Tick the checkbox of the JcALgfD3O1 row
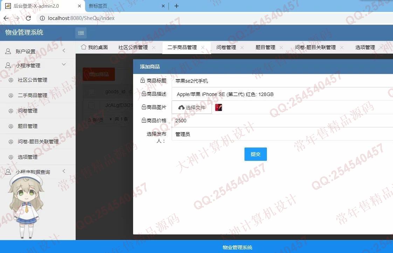 [x=92, y=105]
